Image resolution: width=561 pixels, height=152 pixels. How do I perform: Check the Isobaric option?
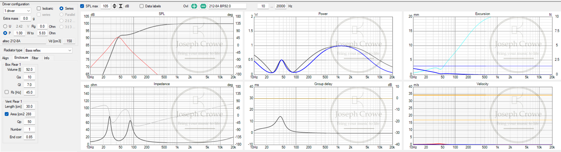(x=39, y=8)
